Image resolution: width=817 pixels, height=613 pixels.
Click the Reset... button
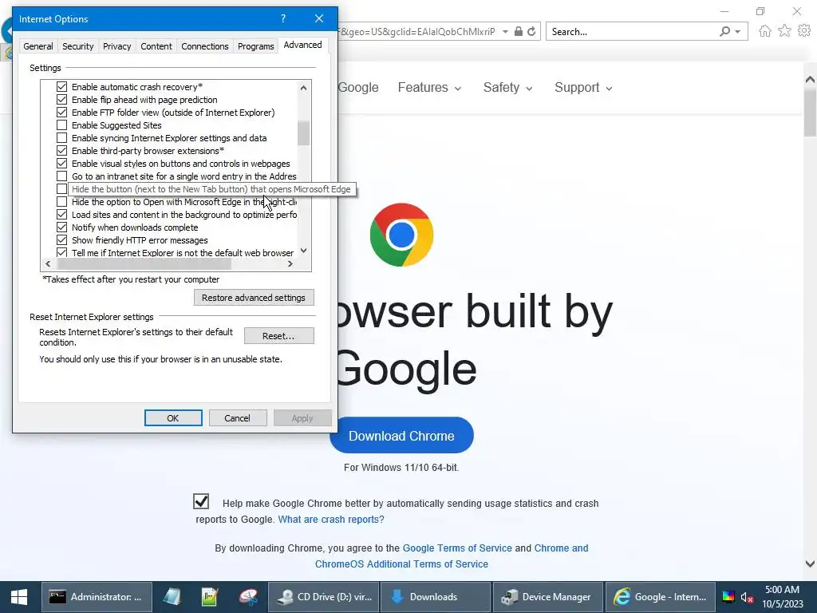click(278, 336)
